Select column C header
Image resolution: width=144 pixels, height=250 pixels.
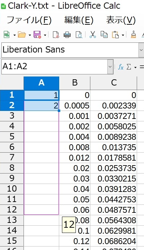[x=114, y=83]
